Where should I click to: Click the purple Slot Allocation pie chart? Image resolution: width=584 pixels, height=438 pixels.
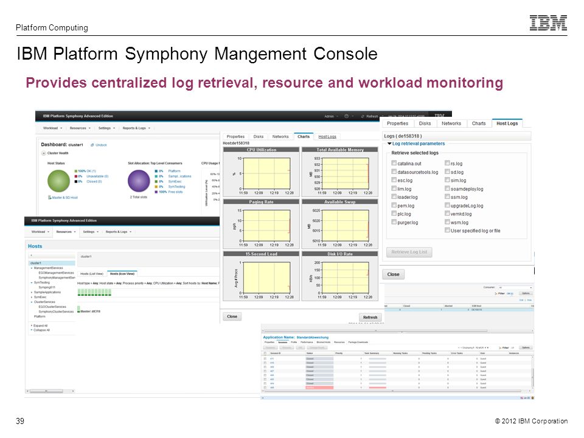(x=139, y=181)
